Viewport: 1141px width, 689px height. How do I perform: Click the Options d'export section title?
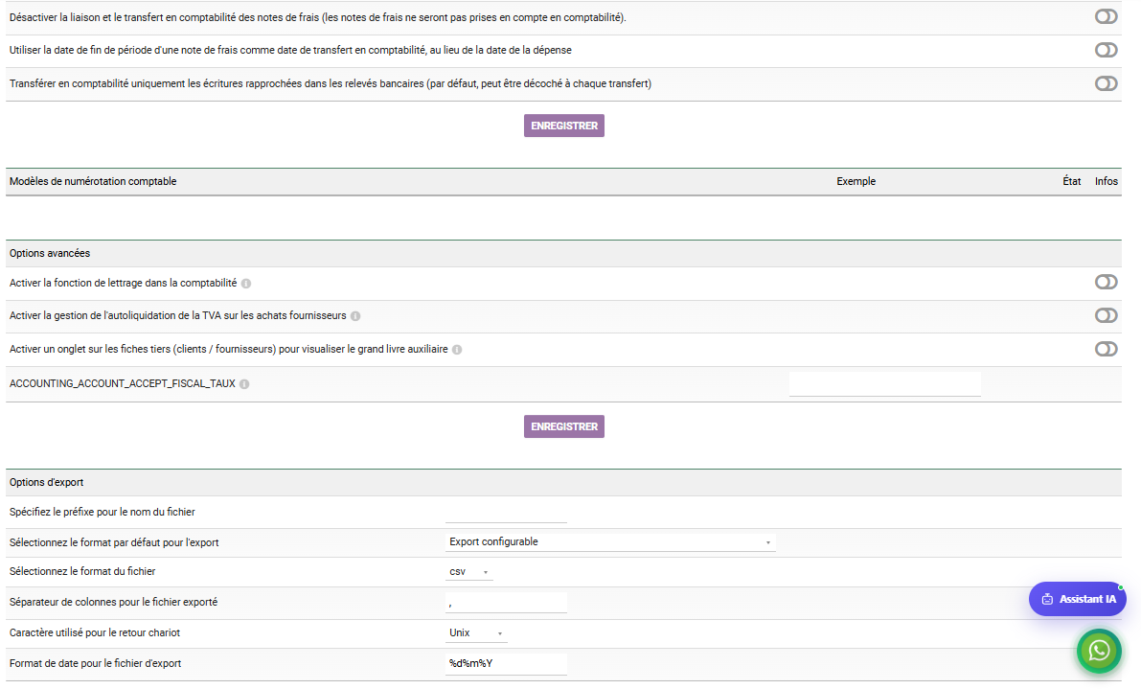coord(47,482)
